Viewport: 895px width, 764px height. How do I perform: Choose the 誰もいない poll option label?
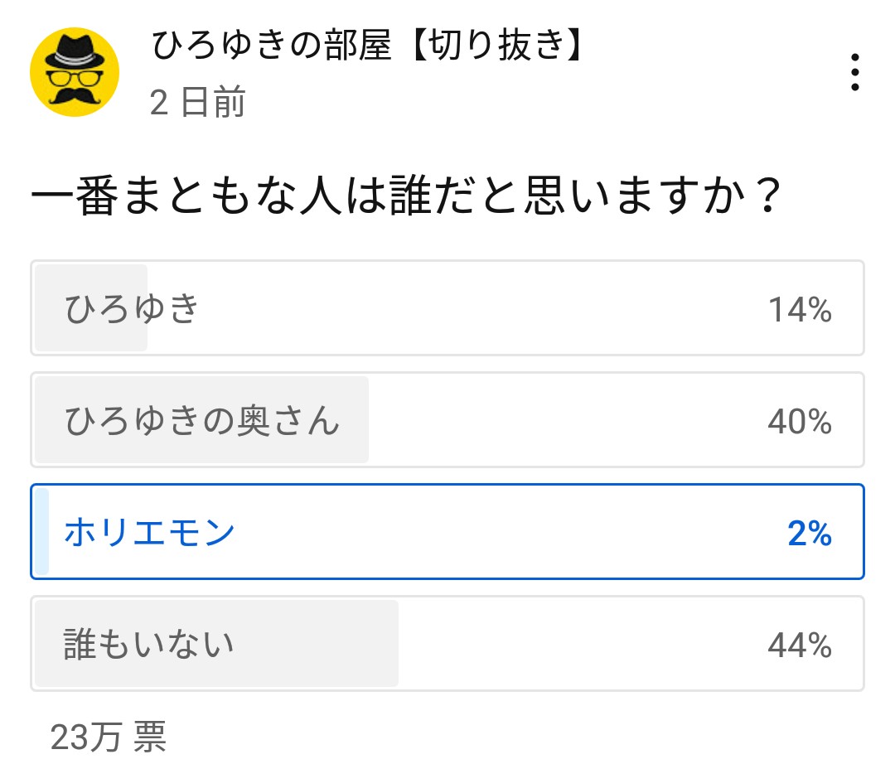point(149,645)
